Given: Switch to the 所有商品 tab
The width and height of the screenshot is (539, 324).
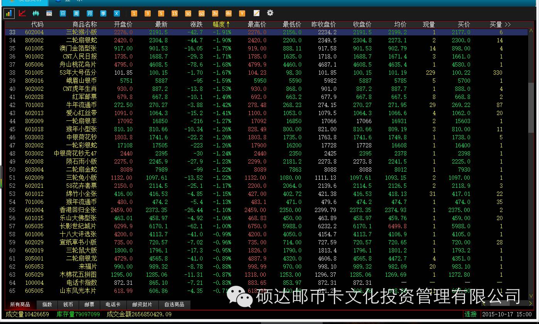Looking at the screenshot, I should (20, 304).
